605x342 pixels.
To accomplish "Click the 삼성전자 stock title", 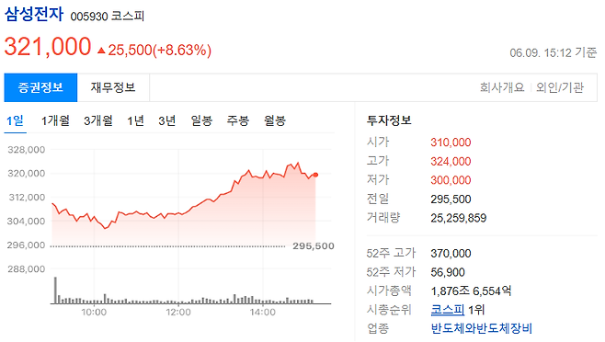I will pyautogui.click(x=34, y=15).
